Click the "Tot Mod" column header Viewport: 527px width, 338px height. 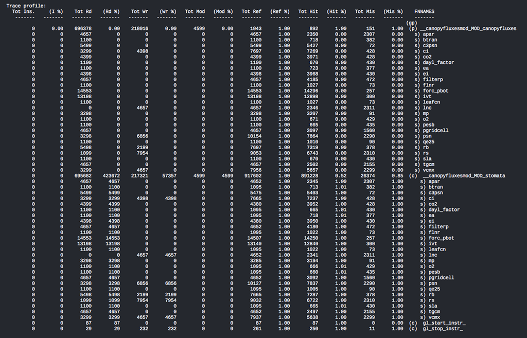pos(195,11)
